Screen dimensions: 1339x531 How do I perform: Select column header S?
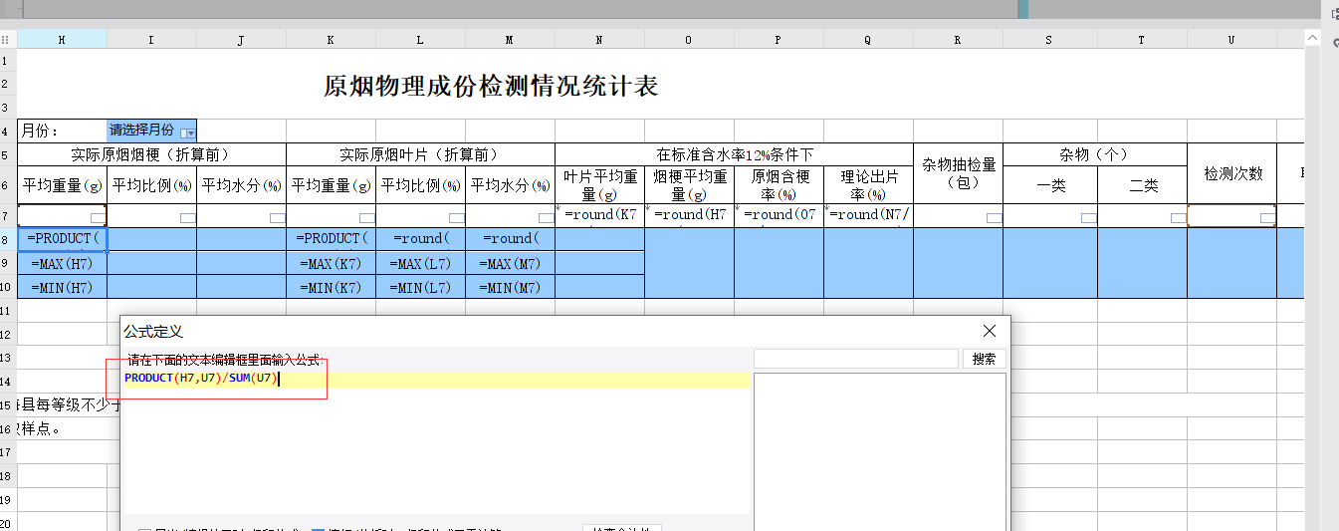point(1049,39)
